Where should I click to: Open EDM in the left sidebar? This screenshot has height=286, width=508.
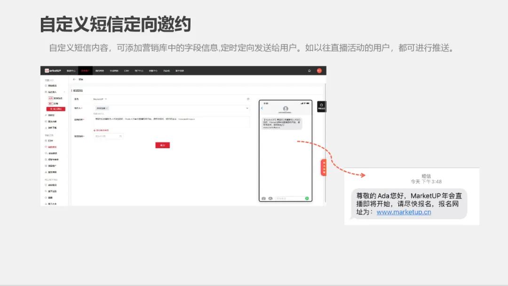(50, 141)
